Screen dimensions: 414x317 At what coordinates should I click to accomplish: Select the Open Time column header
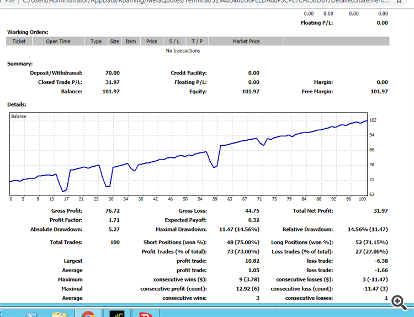click(58, 41)
